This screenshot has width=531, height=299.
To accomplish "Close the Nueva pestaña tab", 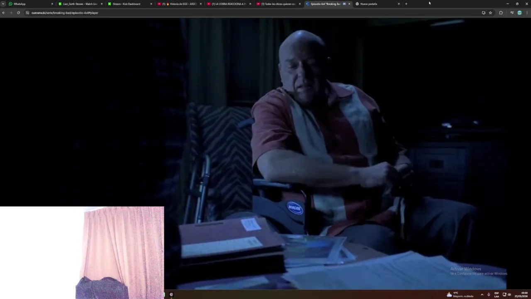I will pos(399,4).
